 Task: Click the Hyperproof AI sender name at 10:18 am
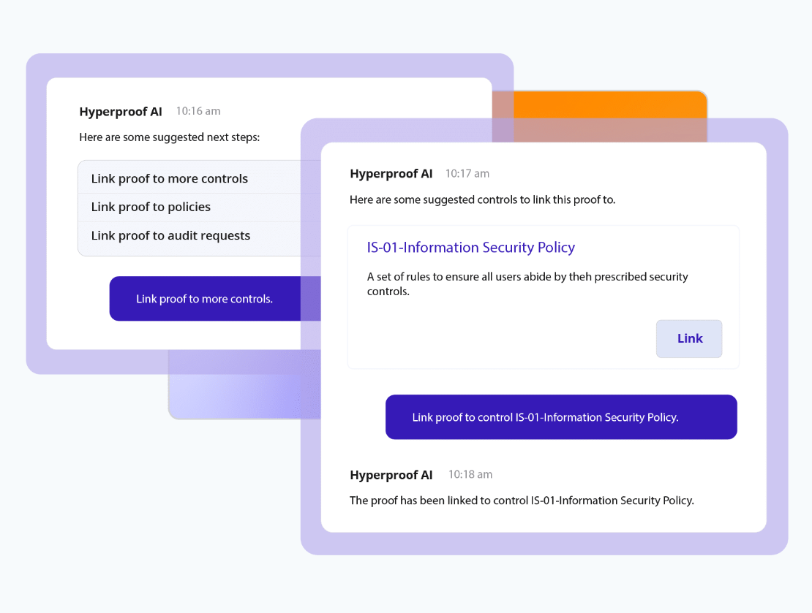(391, 475)
